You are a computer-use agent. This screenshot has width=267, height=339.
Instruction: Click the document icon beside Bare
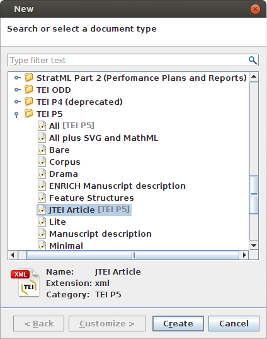coord(42,150)
